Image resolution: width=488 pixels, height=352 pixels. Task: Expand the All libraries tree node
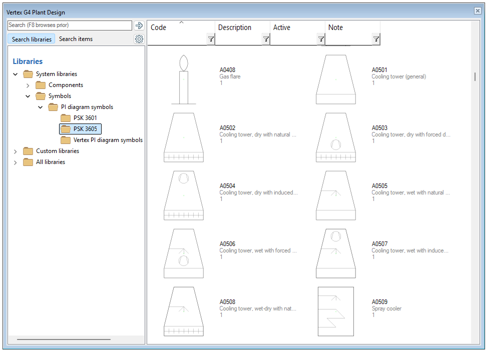(15, 162)
